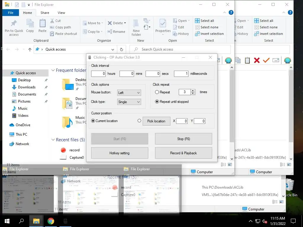The width and height of the screenshot is (303, 227).
Task: Click Select none in the front File Explorer
Action: tap(207, 27)
